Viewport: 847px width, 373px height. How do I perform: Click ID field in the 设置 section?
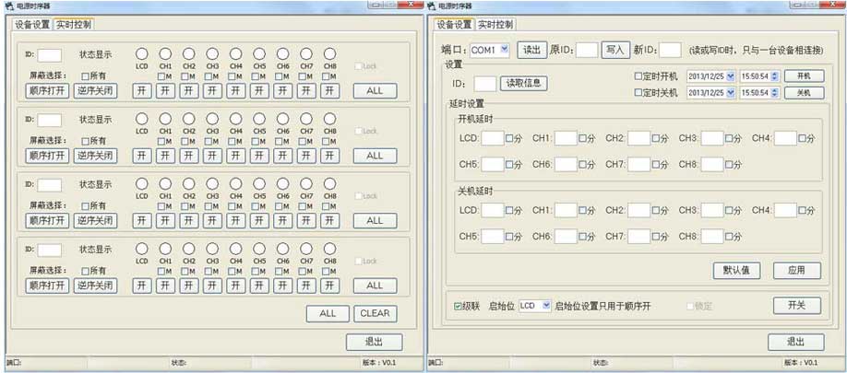click(485, 84)
